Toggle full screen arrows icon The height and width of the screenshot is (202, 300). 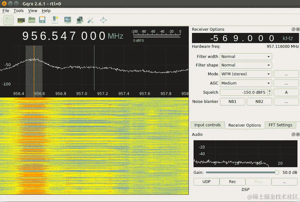pyautogui.click(x=103, y=20)
